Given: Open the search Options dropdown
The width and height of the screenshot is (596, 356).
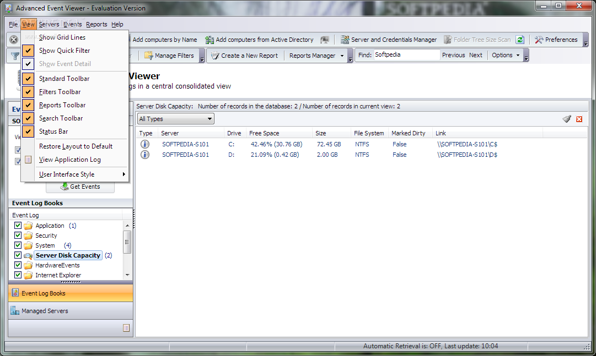Looking at the screenshot, I should pyautogui.click(x=506, y=56).
